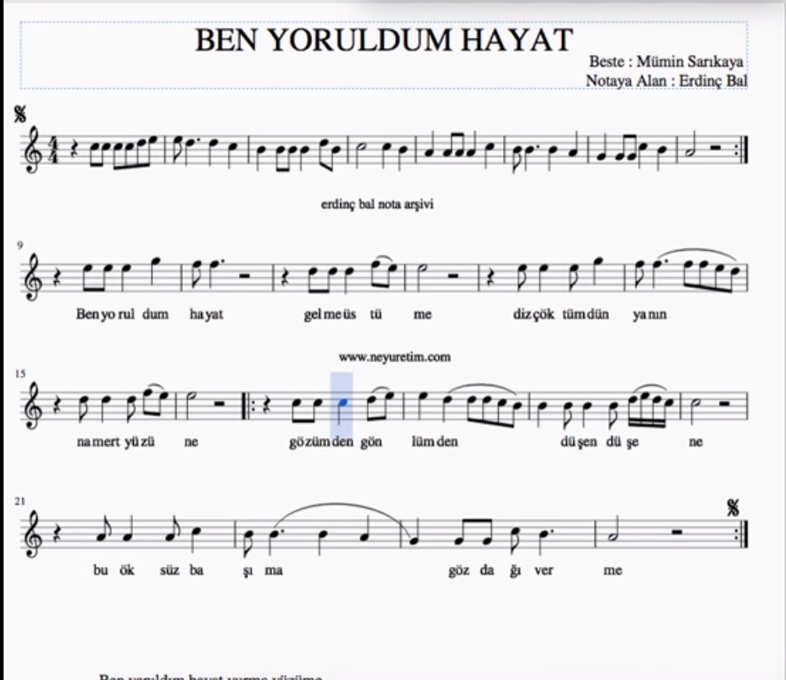Select the treble clef beside the time signature
786x680 pixels.
(x=34, y=149)
